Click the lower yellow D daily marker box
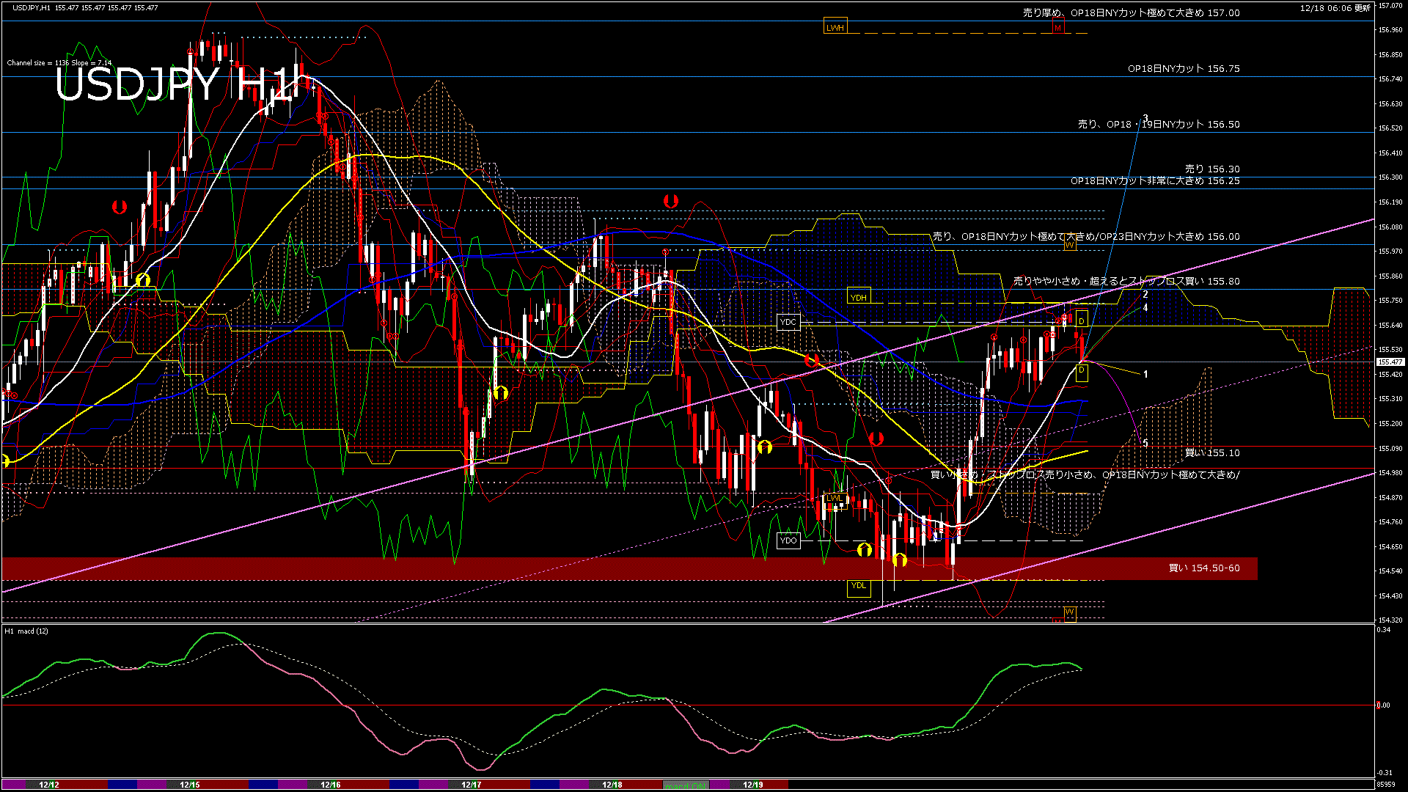The width and height of the screenshot is (1408, 792). click(1081, 371)
